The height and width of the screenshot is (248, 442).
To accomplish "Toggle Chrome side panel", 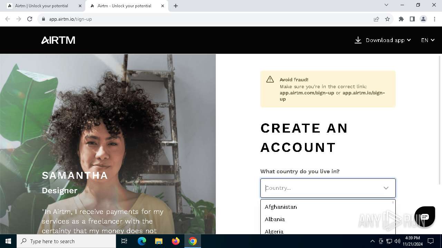I will 412,19.
